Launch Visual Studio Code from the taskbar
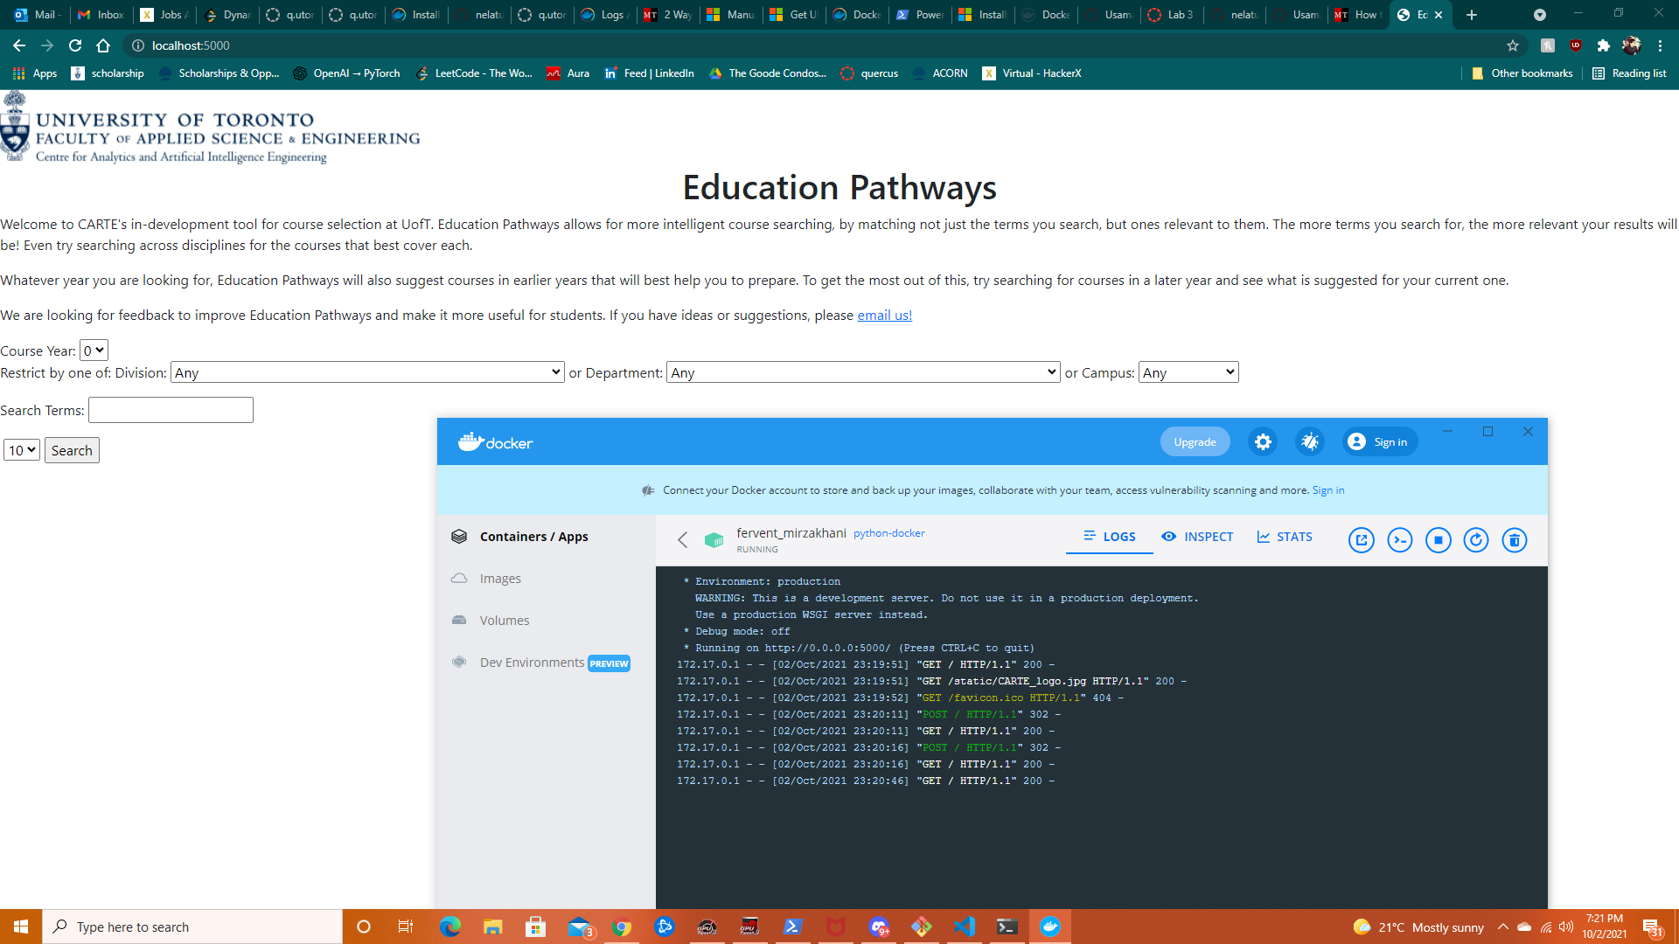Screen dimensions: 1679x944 (965, 927)
